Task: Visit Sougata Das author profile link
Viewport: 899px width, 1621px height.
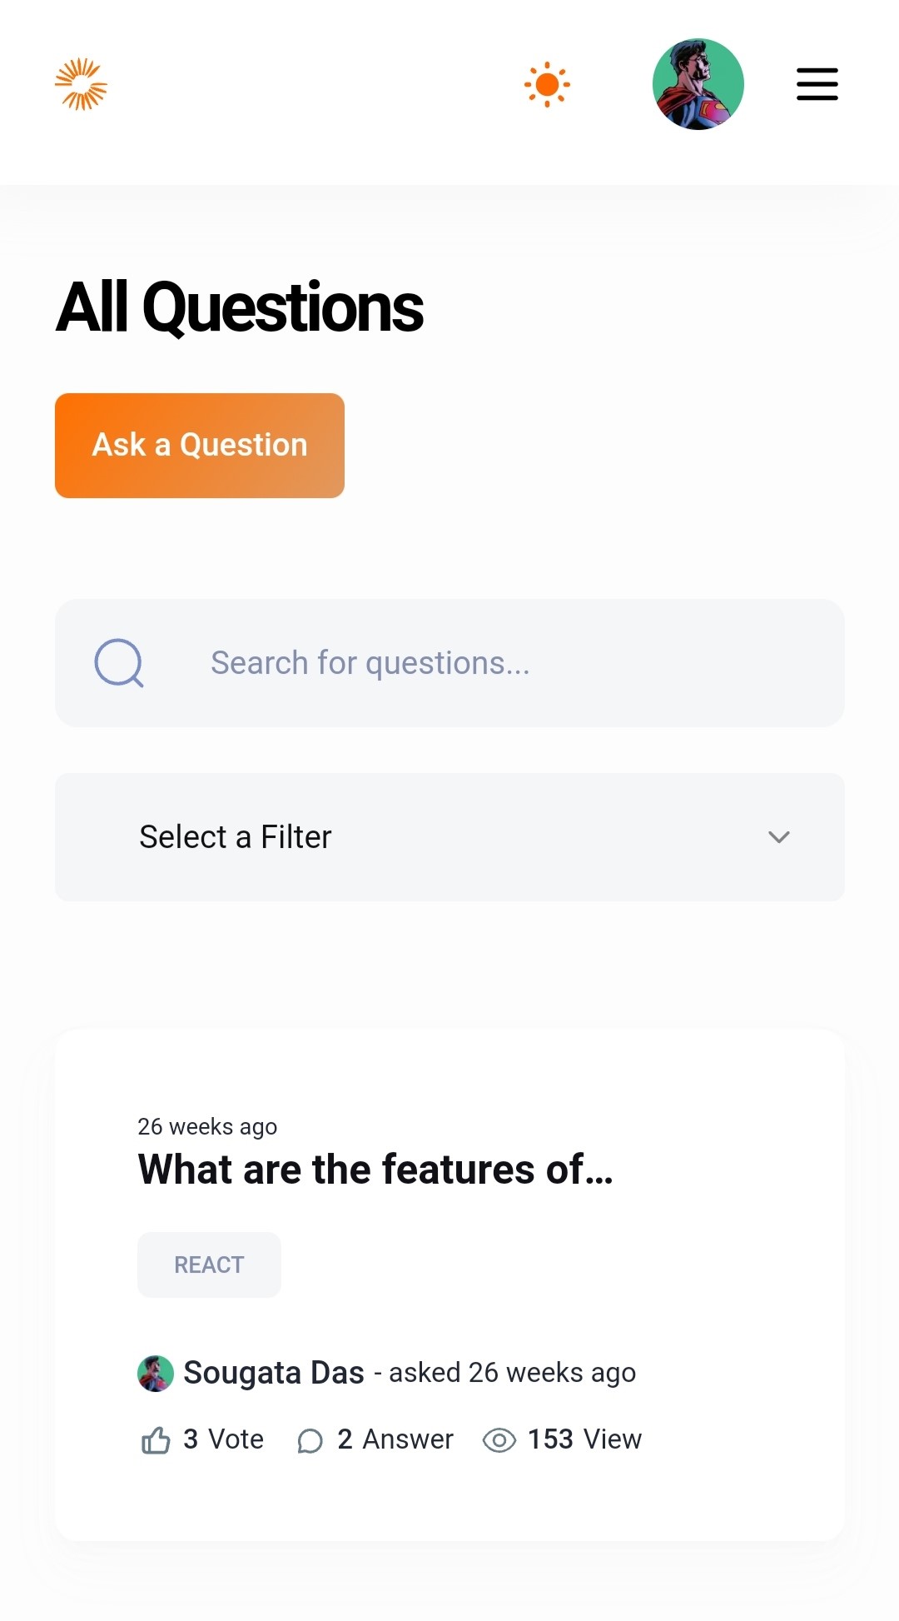Action: click(x=274, y=1373)
